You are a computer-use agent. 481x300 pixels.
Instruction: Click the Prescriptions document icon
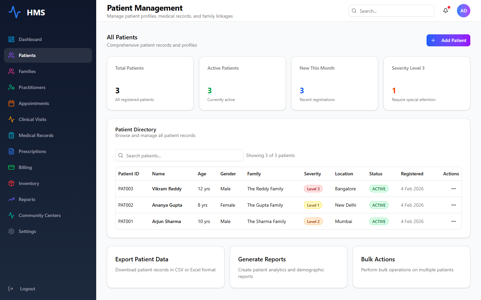pyautogui.click(x=11, y=151)
